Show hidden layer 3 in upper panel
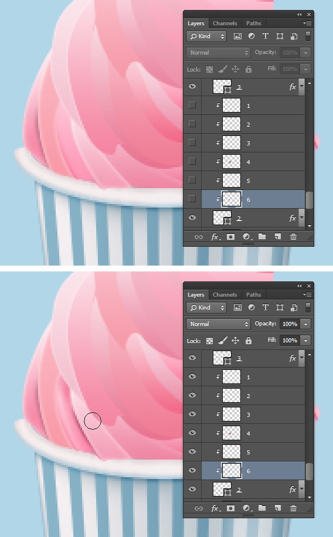 click(x=192, y=142)
